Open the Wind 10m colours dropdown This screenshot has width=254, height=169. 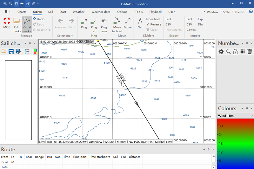[x=235, y=116]
